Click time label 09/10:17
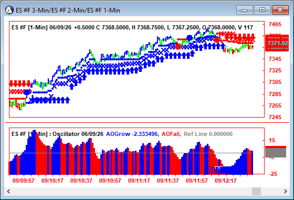 [52, 181]
